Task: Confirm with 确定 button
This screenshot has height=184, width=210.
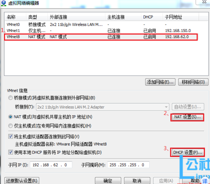Action: 108,181
